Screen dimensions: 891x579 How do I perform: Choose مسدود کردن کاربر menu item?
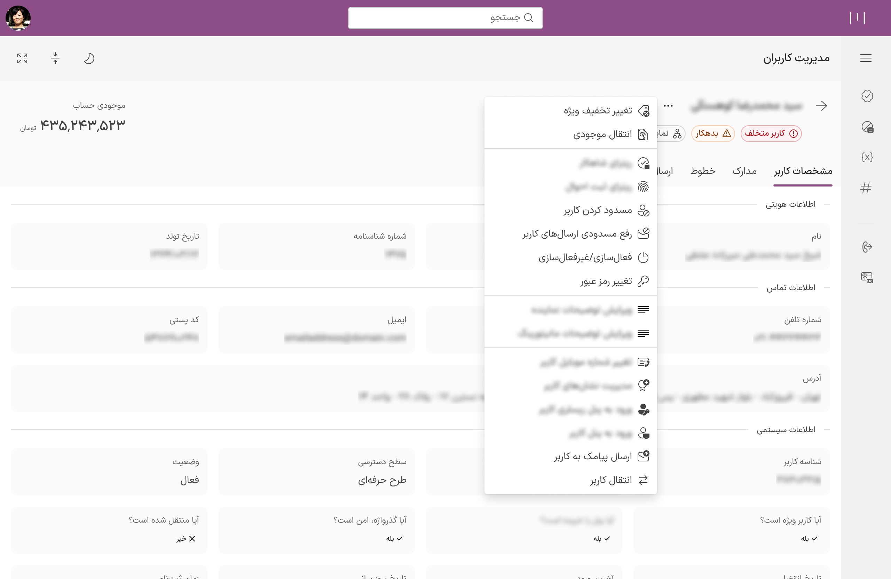point(570,211)
